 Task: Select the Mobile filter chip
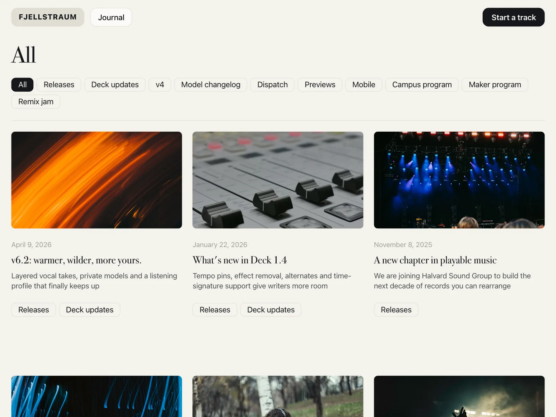[x=364, y=84]
